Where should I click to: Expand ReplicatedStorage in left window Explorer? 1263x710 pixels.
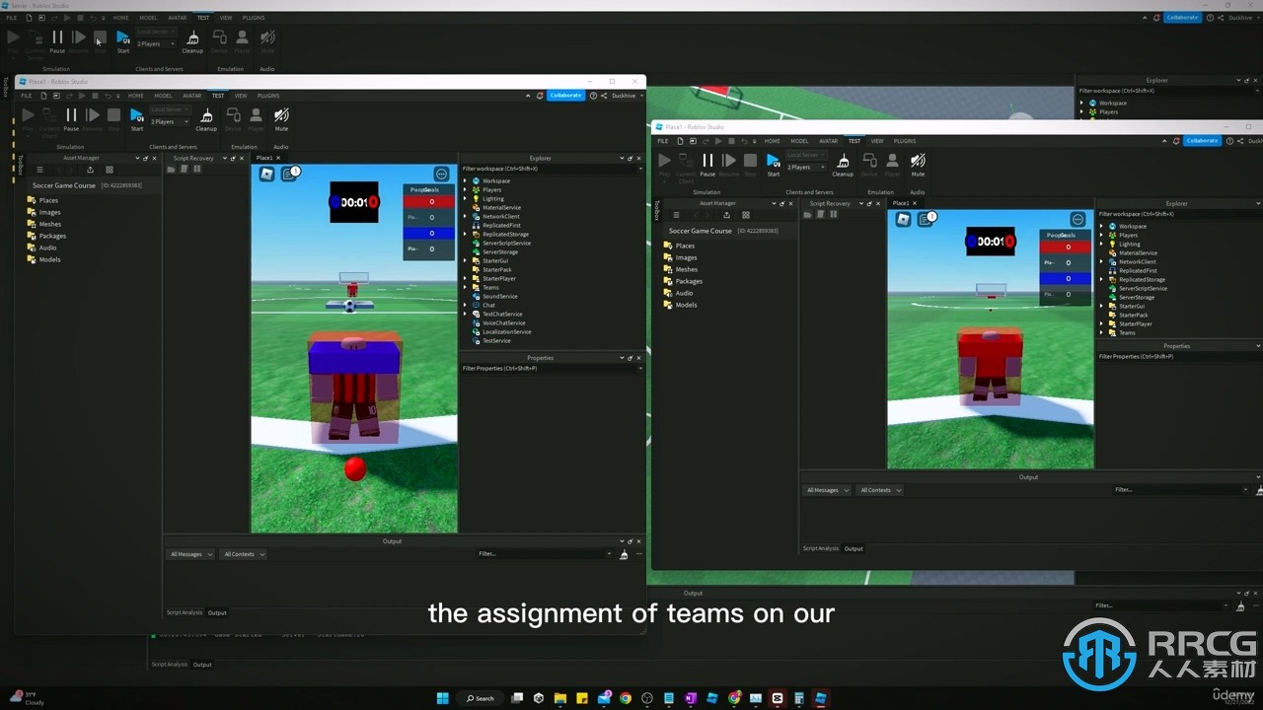466,234
